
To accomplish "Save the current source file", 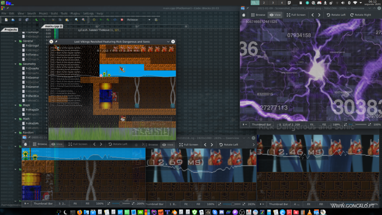I will 19,20.
